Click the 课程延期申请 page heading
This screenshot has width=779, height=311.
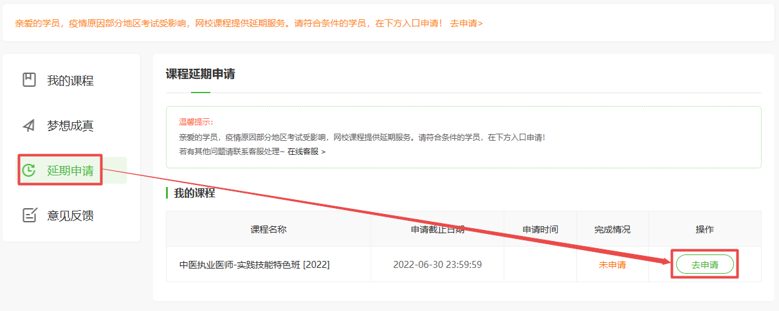pyautogui.click(x=200, y=74)
